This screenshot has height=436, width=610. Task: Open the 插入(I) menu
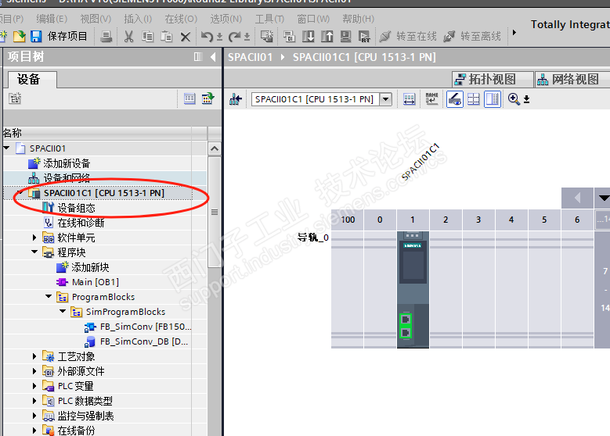pyautogui.click(x=138, y=19)
